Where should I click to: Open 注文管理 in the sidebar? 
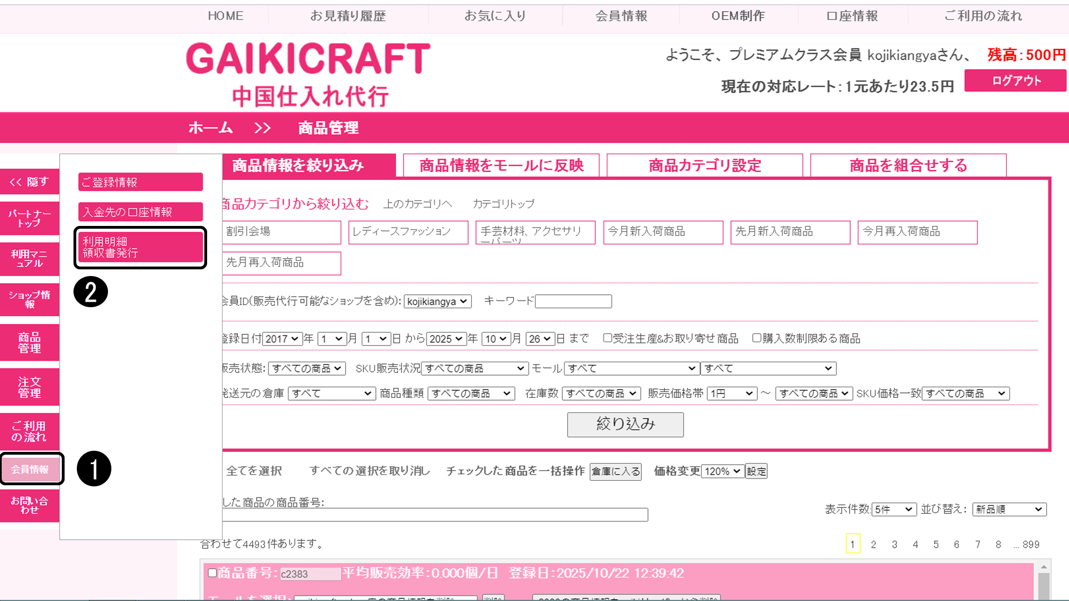point(30,387)
